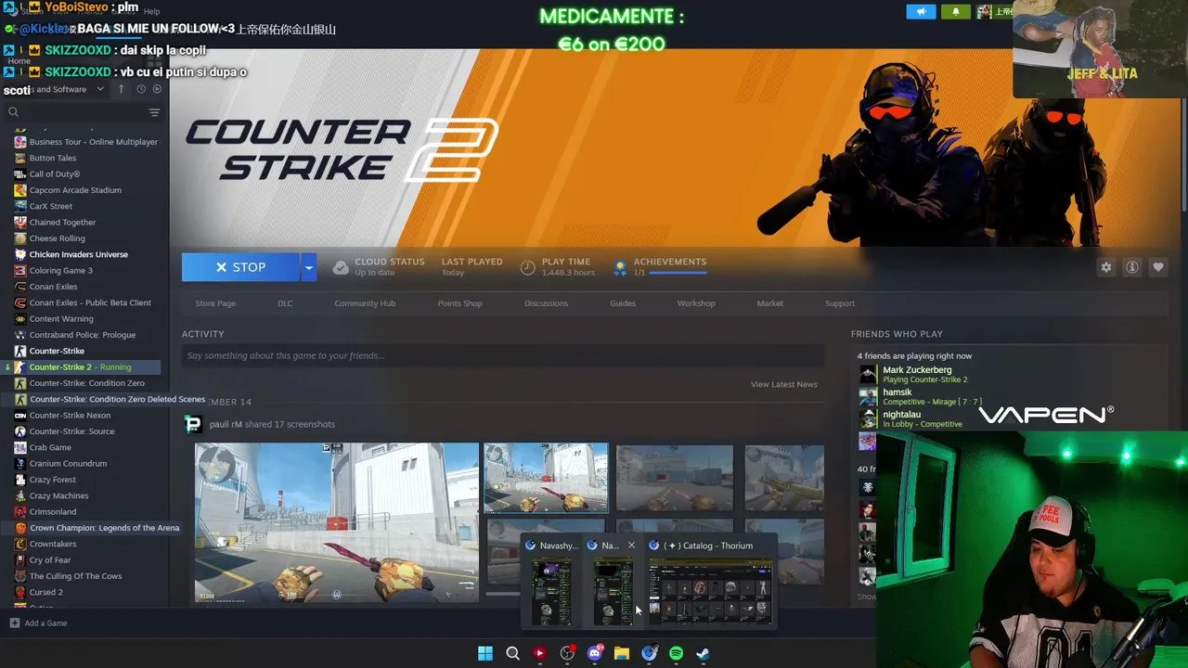Open the DLC tab
The width and height of the screenshot is (1188, 668).
point(285,303)
